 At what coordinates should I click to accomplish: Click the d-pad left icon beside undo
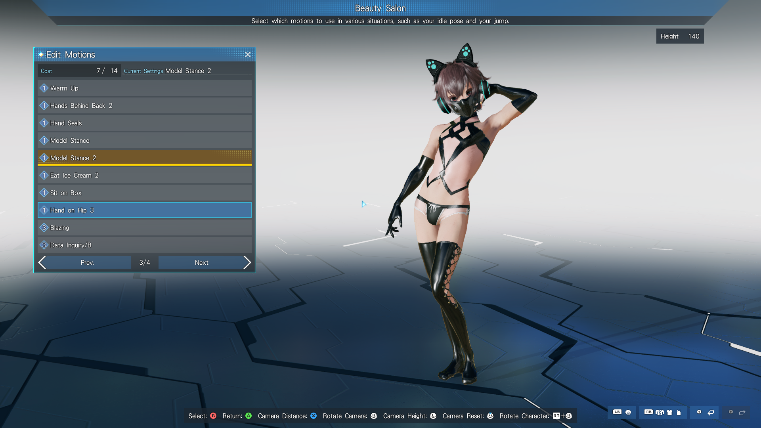(699, 412)
